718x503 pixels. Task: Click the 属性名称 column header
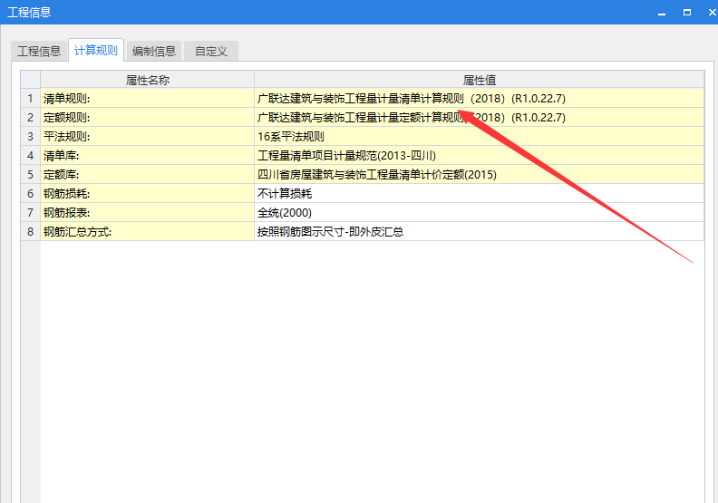(x=148, y=80)
